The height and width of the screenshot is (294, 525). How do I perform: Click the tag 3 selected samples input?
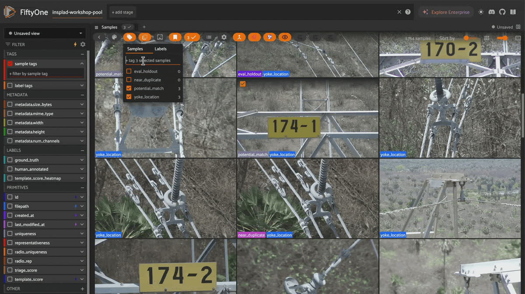point(153,60)
